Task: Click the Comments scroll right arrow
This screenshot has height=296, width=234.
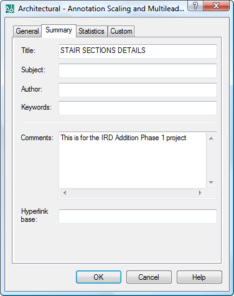Action: click(x=200, y=193)
